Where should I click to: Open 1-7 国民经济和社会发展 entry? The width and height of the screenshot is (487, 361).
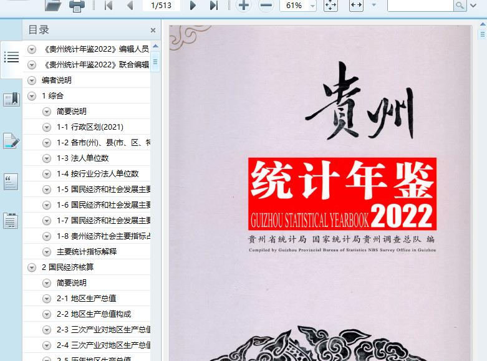[104, 221]
